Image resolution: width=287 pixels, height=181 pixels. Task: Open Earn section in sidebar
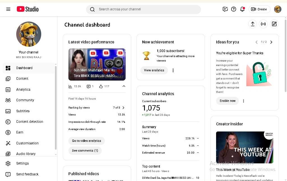[x=20, y=132]
